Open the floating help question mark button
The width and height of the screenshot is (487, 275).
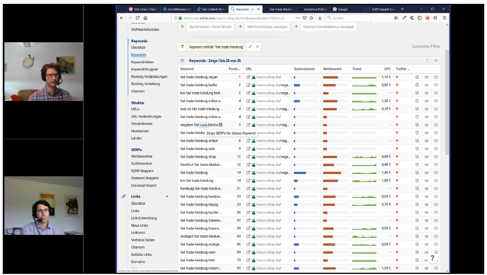[x=433, y=257]
